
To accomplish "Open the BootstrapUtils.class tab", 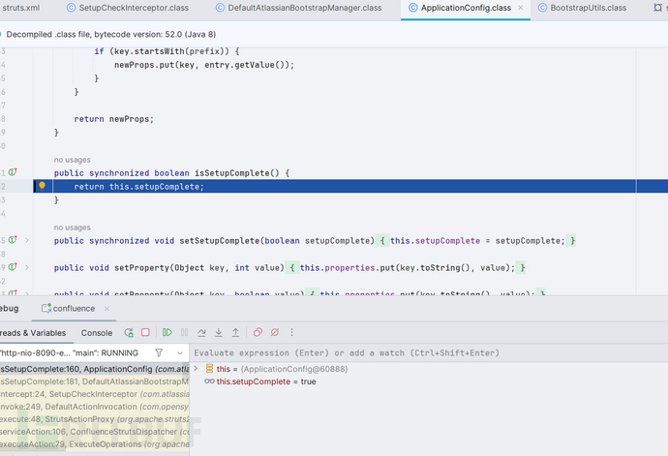I will (x=583, y=8).
